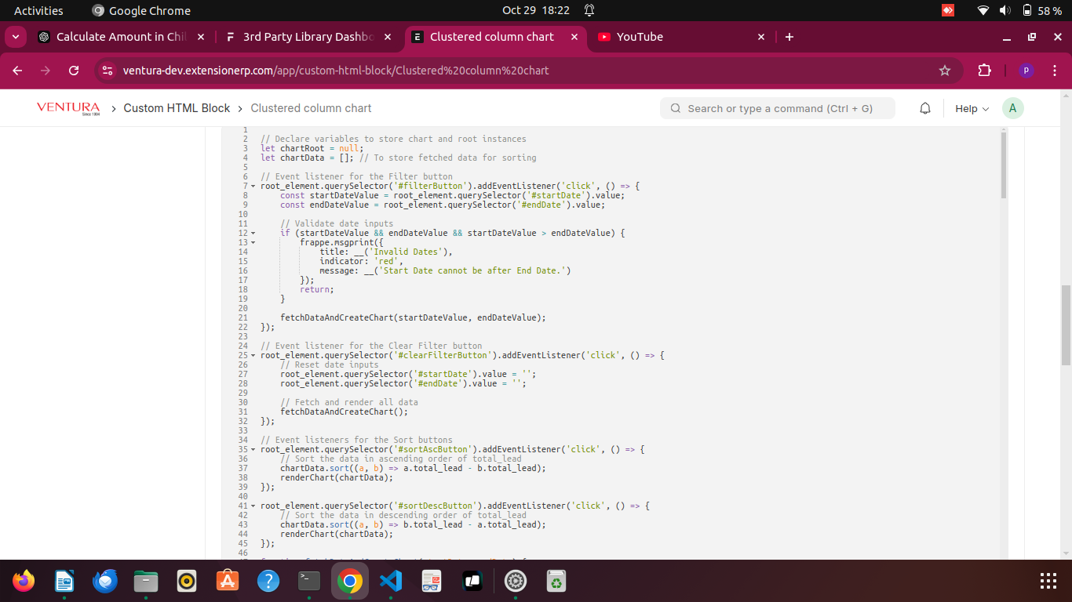Close the 3rd Party Library Dashboard tab
Screen dimensions: 1072x602
[387, 37]
